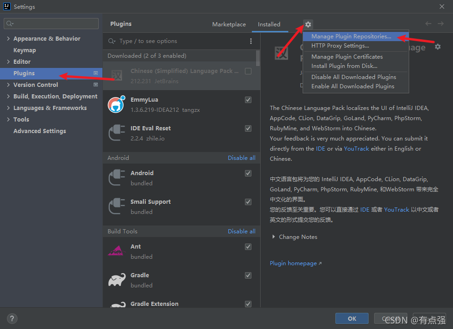Screen dimensions: 453x329
Task: Choose Install Plugin from Disk
Action: click(x=356, y=66)
